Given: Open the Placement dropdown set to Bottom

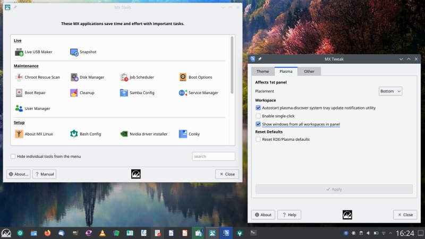Looking at the screenshot, I should point(390,91).
